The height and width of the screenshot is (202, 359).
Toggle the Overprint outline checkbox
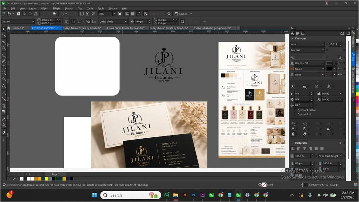point(296,110)
